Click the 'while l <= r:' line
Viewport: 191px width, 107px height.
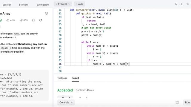click(90, 42)
